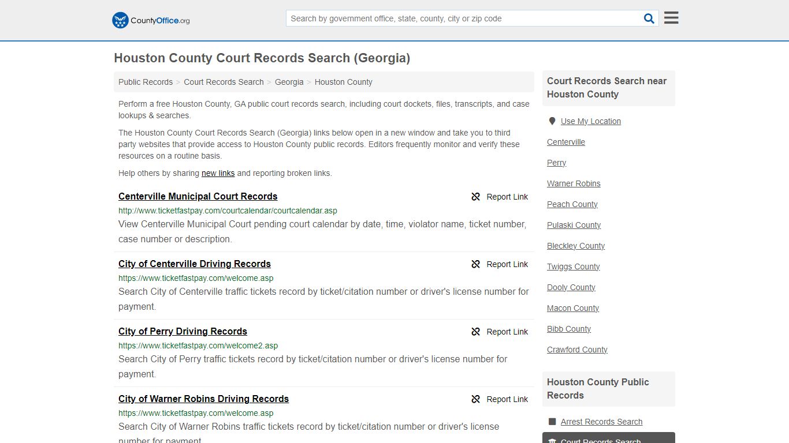The image size is (789, 443).
Task: Click the magnifying glass search icon
Action: (x=649, y=18)
